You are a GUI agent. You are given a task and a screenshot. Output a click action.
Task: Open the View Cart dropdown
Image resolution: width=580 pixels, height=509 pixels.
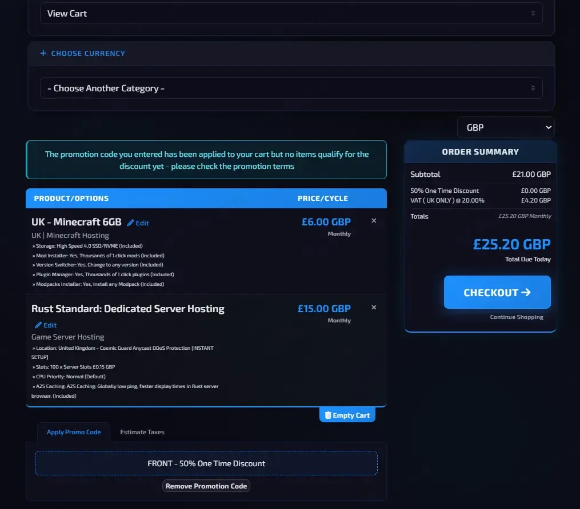[x=291, y=13]
